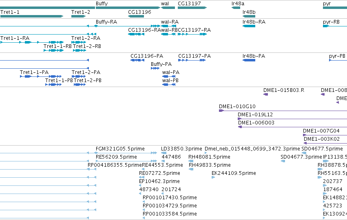Screen dimensions: 347x220
Task: Click the DME1-006O03 feature label
Action: coord(256,123)
